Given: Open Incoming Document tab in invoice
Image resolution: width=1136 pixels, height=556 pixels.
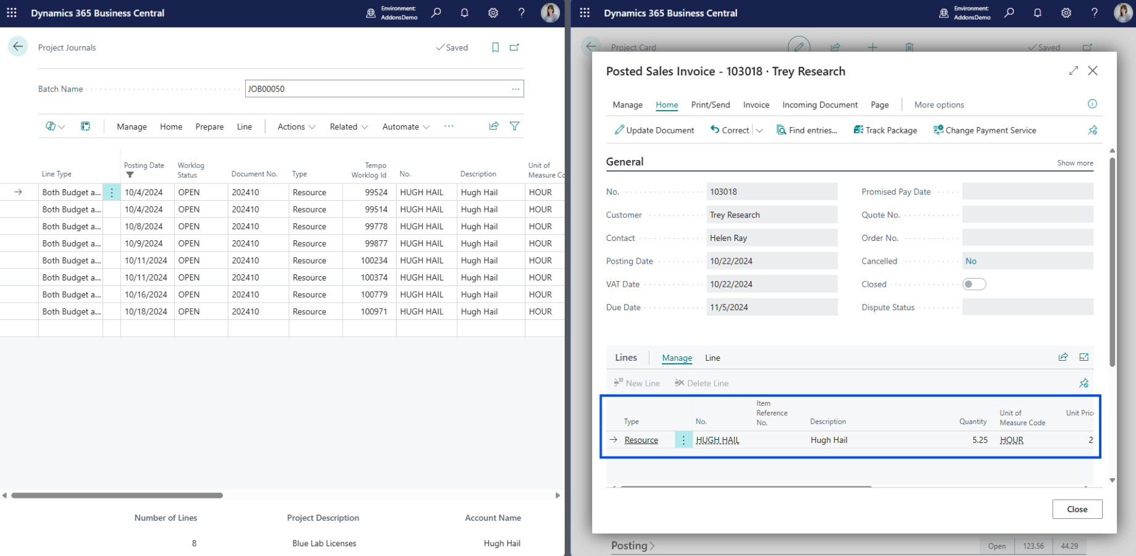Looking at the screenshot, I should click(820, 104).
